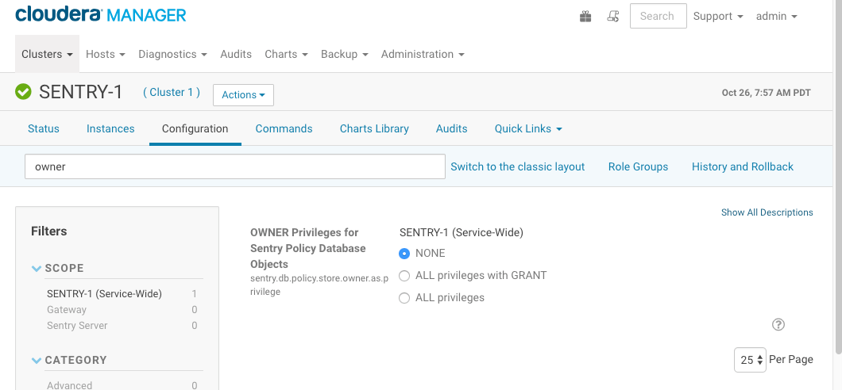
Task: Click the green SENTRY-1 health status icon
Action: pyautogui.click(x=23, y=92)
